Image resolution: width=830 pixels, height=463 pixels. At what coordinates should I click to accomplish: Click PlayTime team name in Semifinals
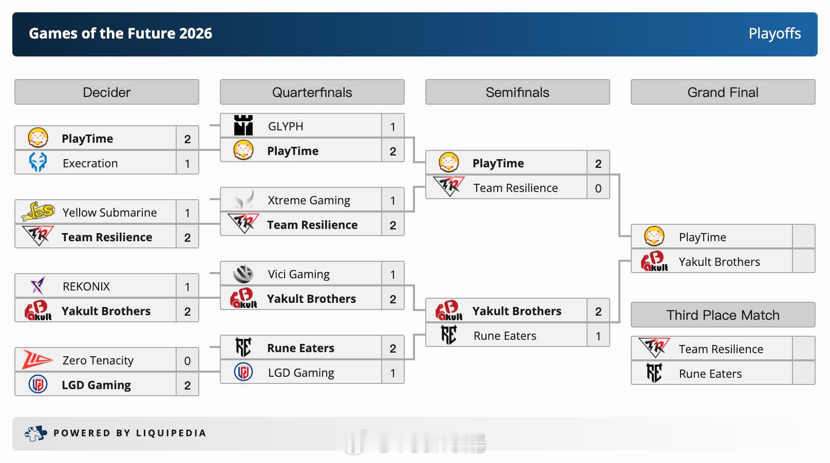pyautogui.click(x=498, y=163)
